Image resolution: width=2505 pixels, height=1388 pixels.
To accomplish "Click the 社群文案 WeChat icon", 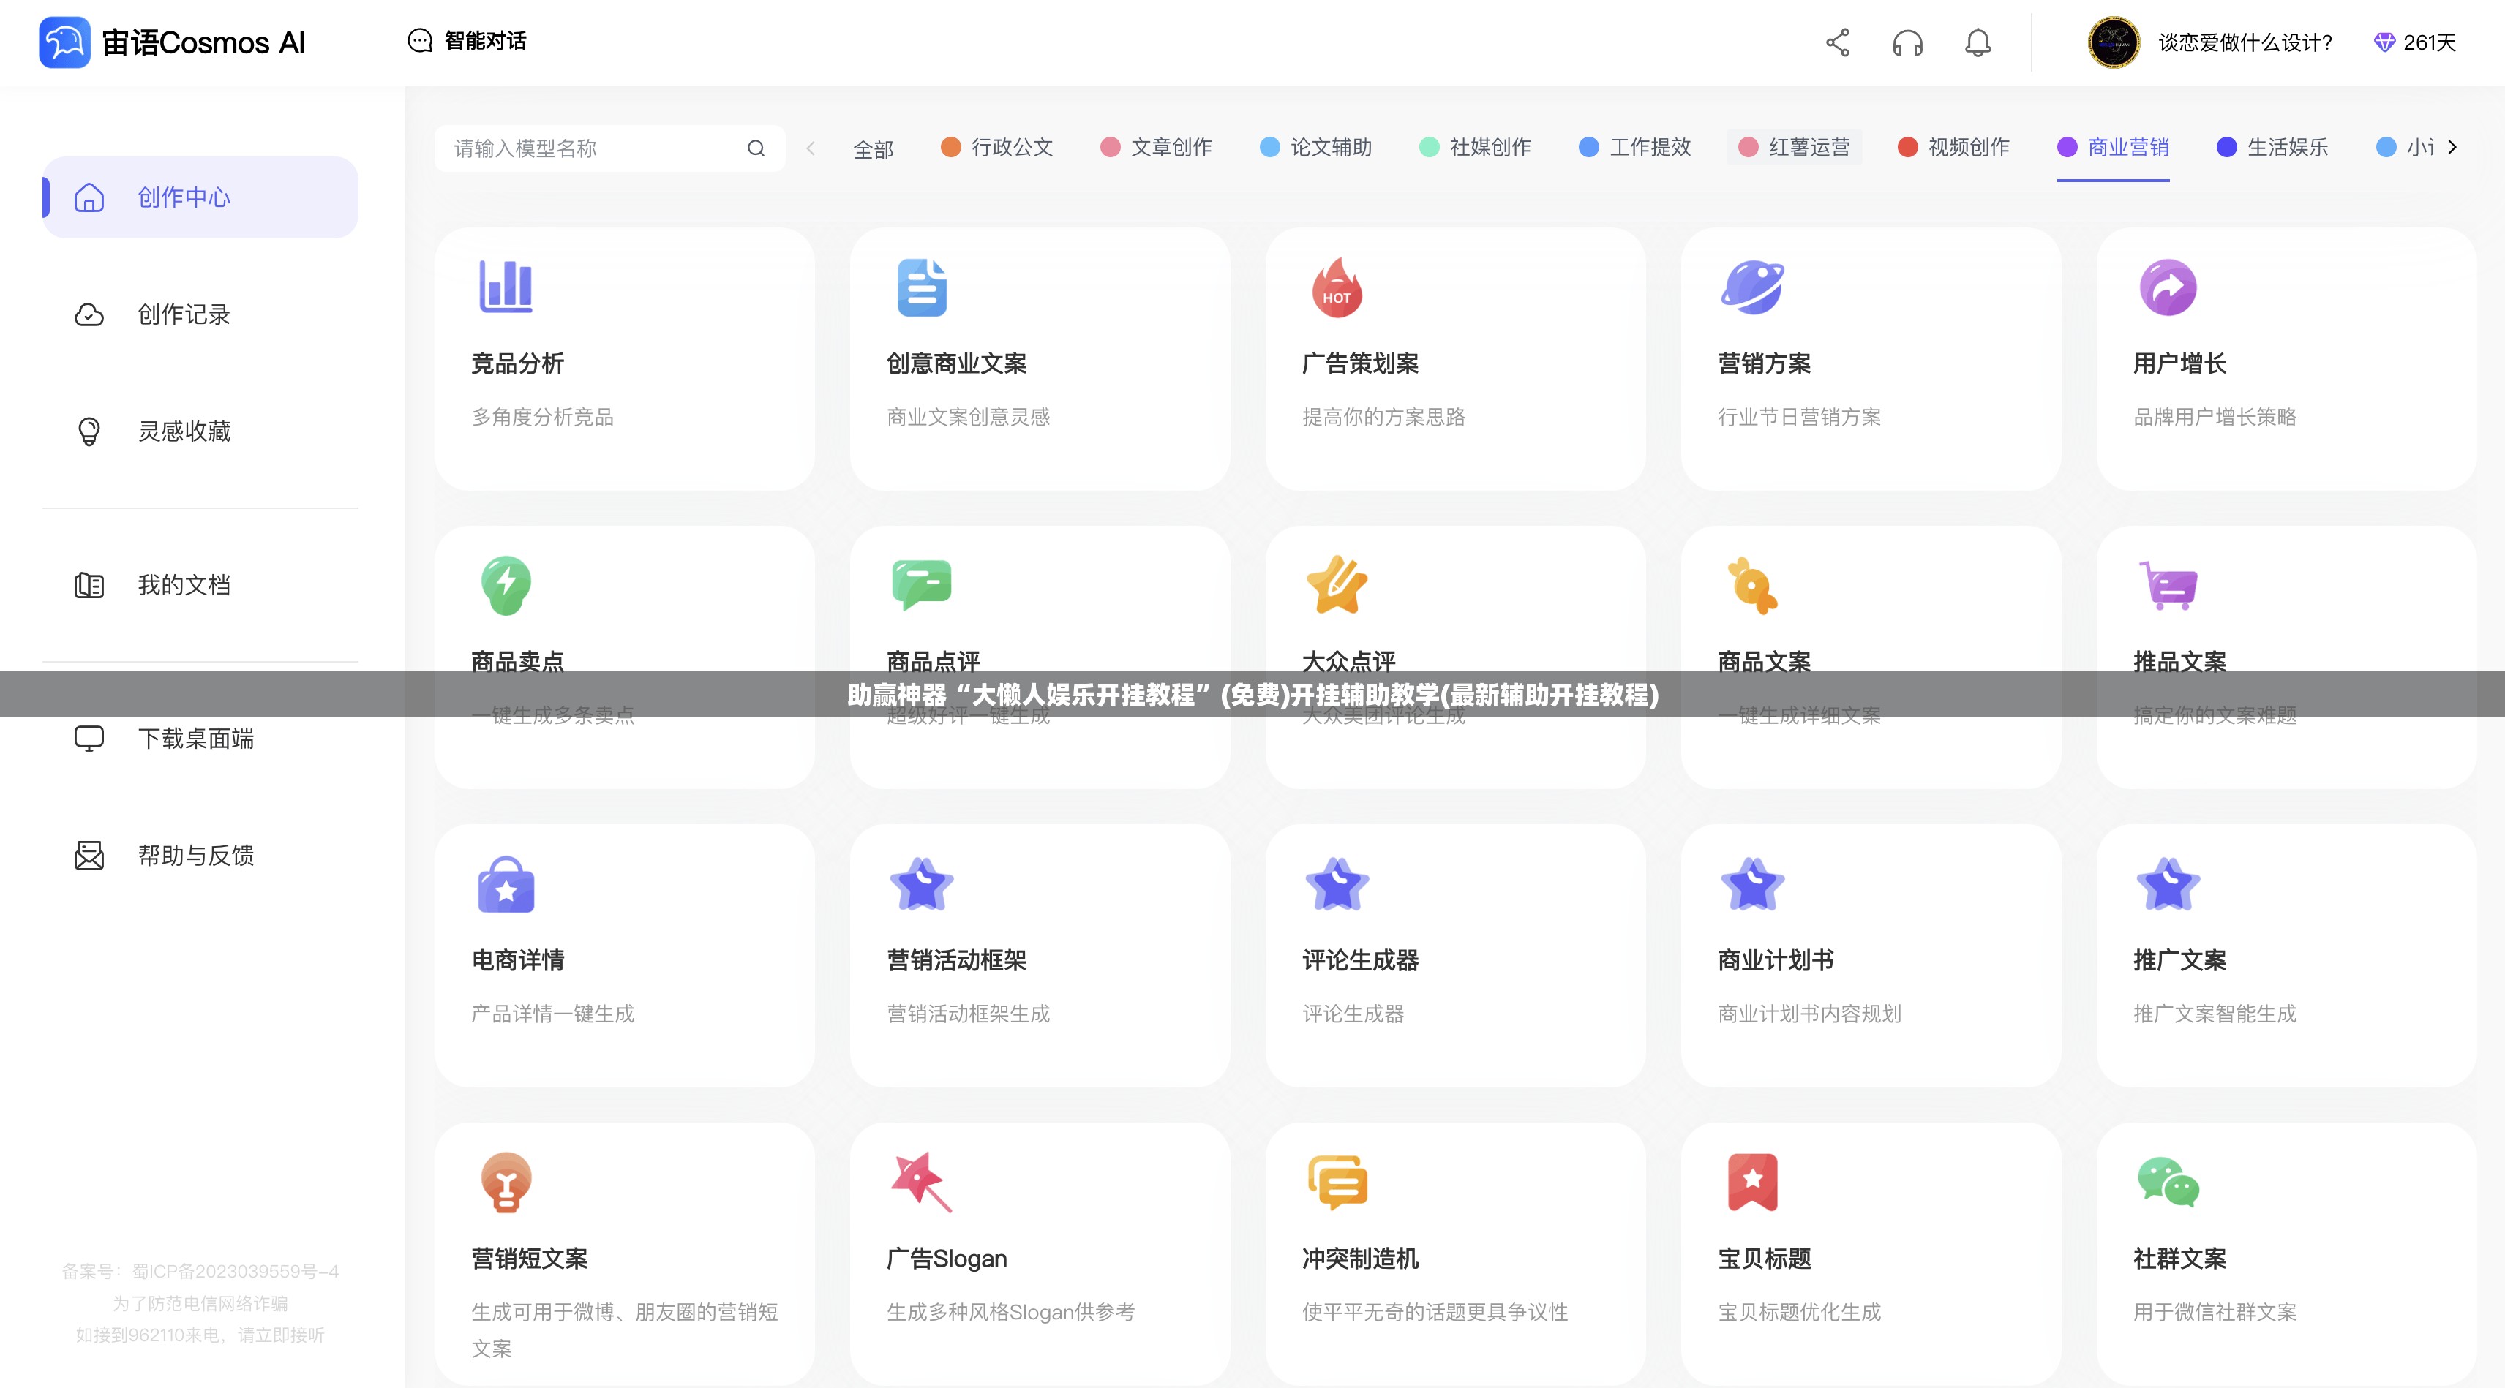I will point(2168,1182).
